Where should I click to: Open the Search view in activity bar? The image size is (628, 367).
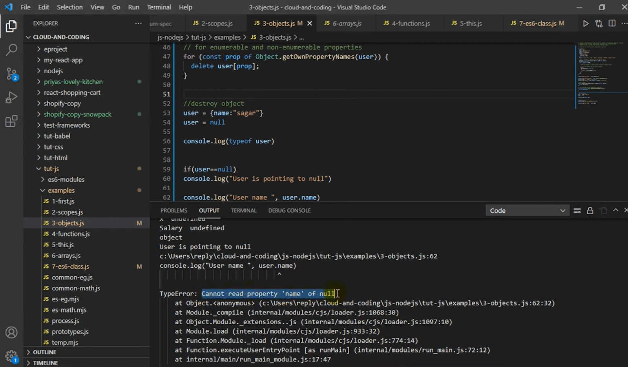pyautogui.click(x=11, y=50)
